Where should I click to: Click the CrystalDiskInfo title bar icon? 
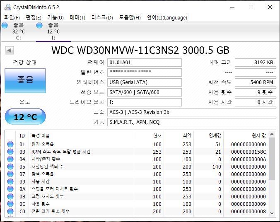(8, 7)
